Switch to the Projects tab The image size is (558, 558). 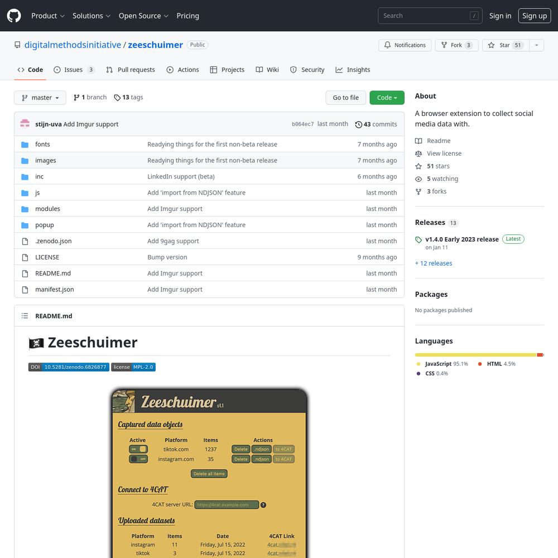click(227, 70)
